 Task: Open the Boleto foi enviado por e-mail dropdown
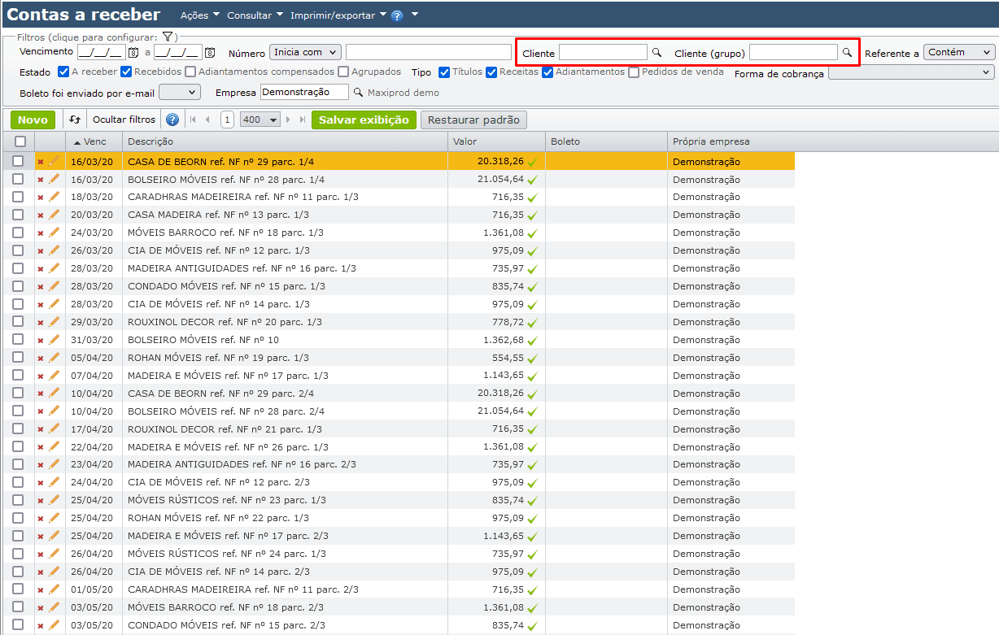click(180, 93)
